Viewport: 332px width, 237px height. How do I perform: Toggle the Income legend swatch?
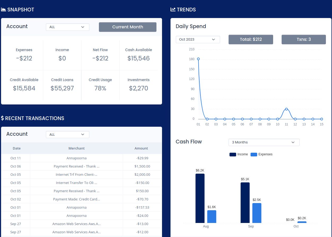point(233,154)
